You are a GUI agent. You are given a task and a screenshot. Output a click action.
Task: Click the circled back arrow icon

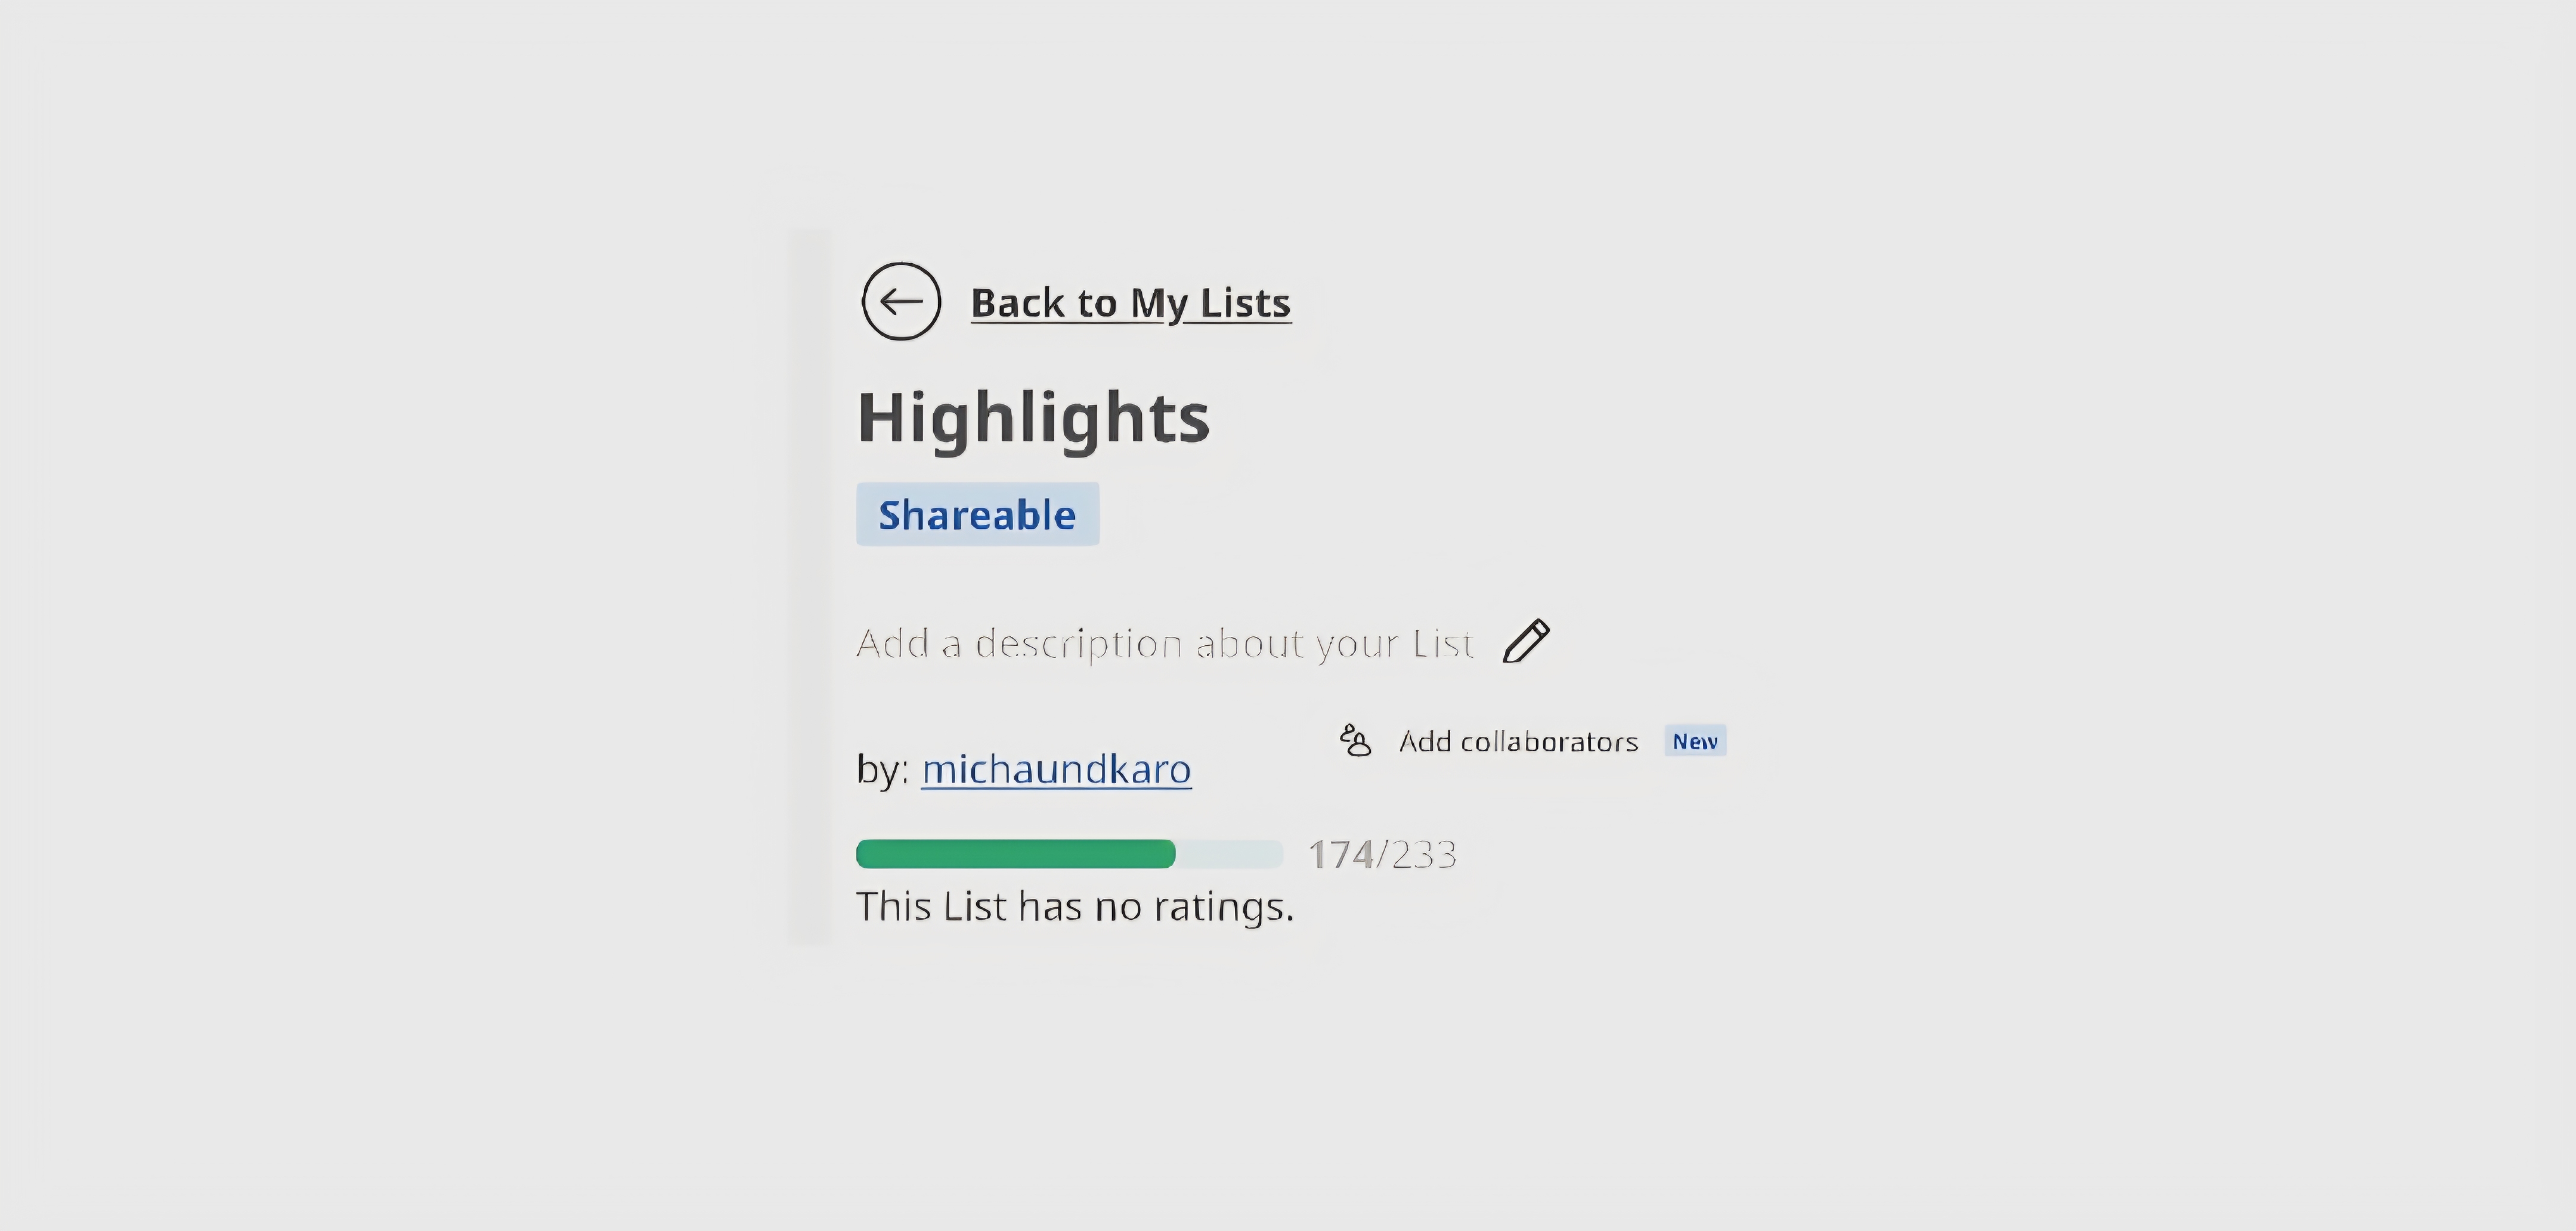[x=901, y=301]
